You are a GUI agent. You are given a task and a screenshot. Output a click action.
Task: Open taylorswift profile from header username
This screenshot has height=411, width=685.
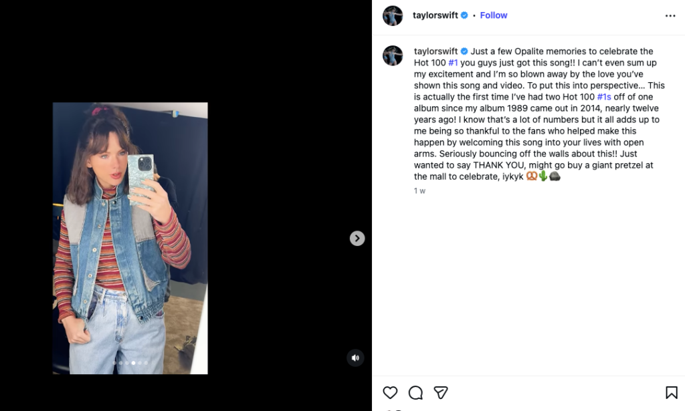435,15
